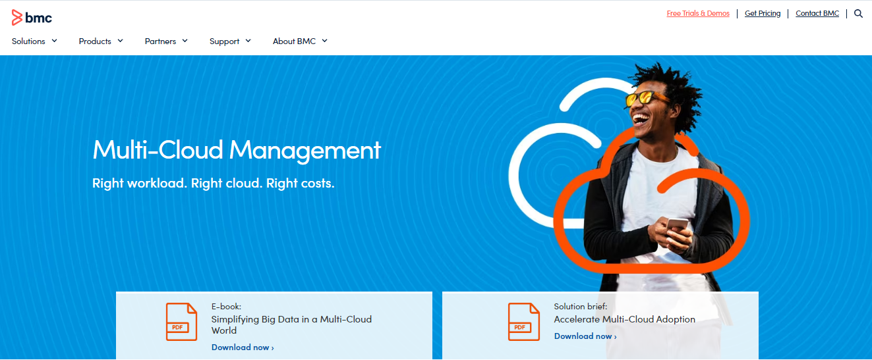Expand the About BMC chevron

pos(324,41)
